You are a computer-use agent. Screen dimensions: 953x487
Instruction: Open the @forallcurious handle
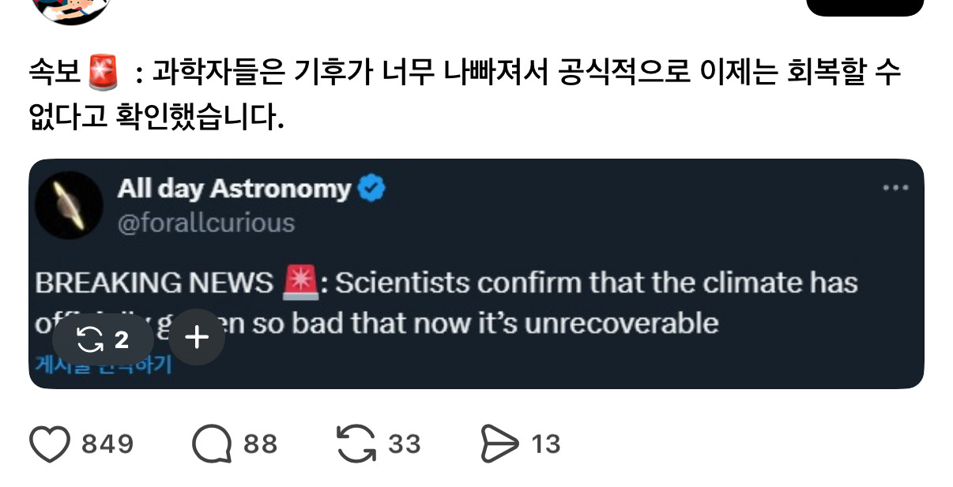pos(205,223)
